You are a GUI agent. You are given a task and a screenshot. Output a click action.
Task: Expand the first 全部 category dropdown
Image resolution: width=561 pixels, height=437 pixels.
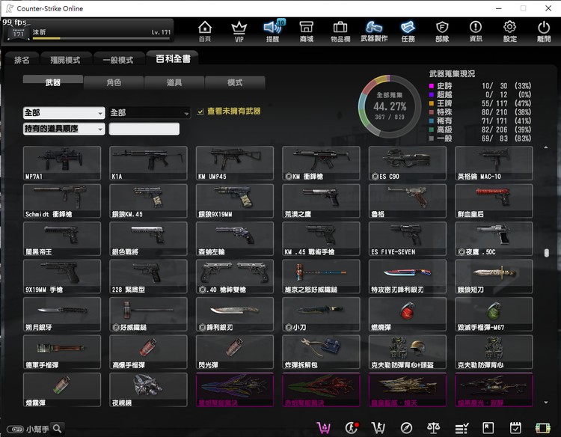coord(64,113)
